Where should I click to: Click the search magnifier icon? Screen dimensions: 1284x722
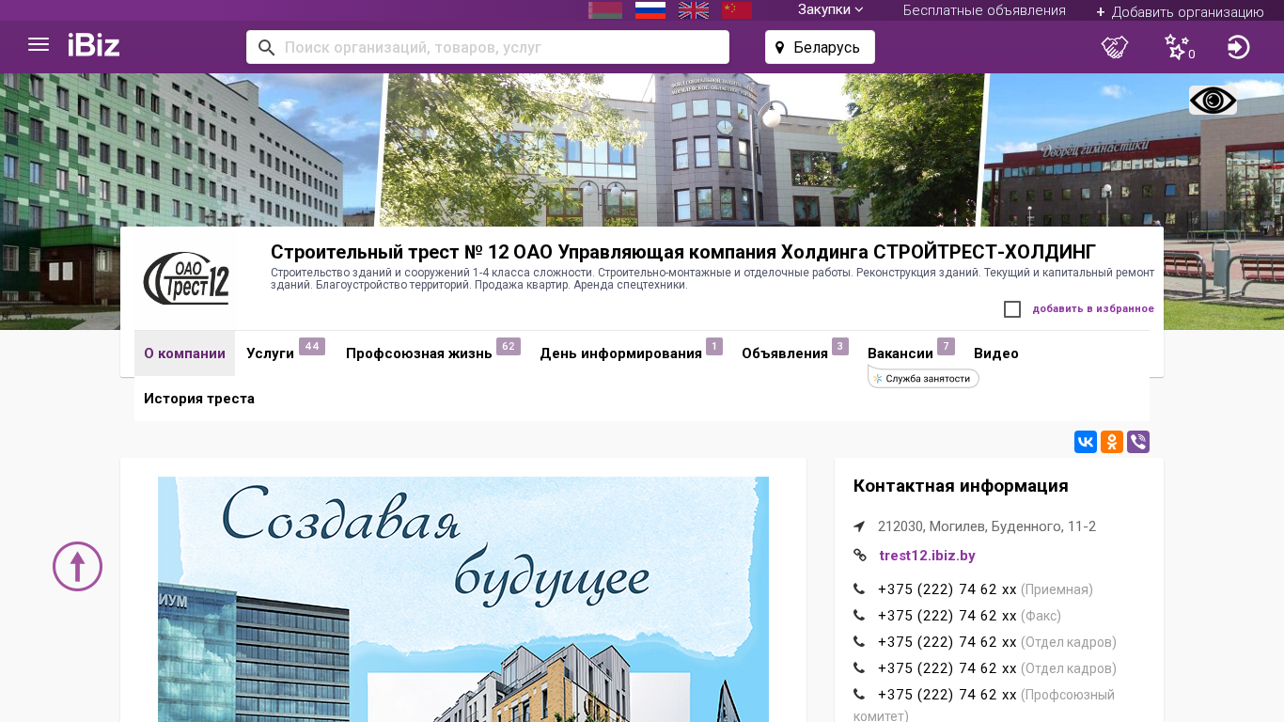[266, 47]
